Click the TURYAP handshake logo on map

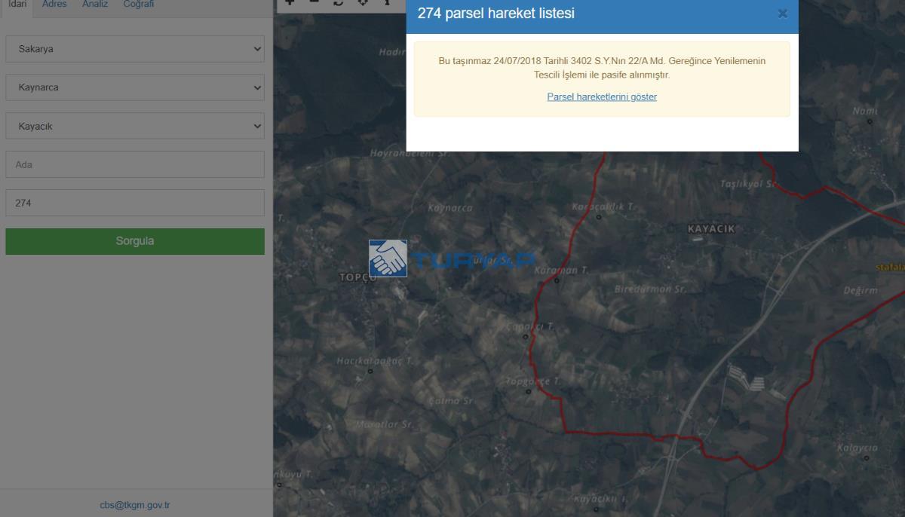click(x=388, y=258)
